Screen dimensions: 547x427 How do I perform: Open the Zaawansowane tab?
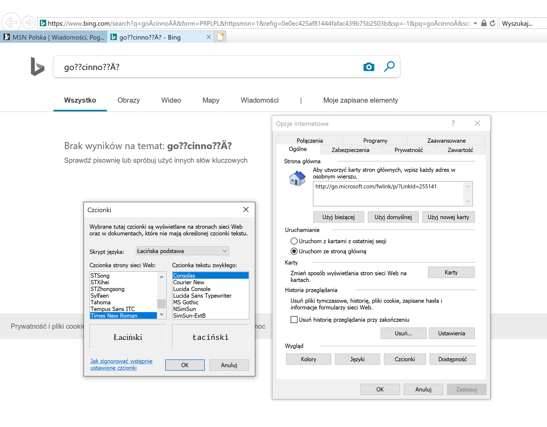[446, 141]
